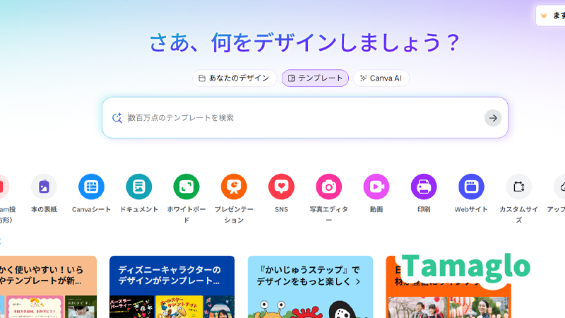Open the ホワイトボード icon
The width and height of the screenshot is (565, 318).
(186, 187)
